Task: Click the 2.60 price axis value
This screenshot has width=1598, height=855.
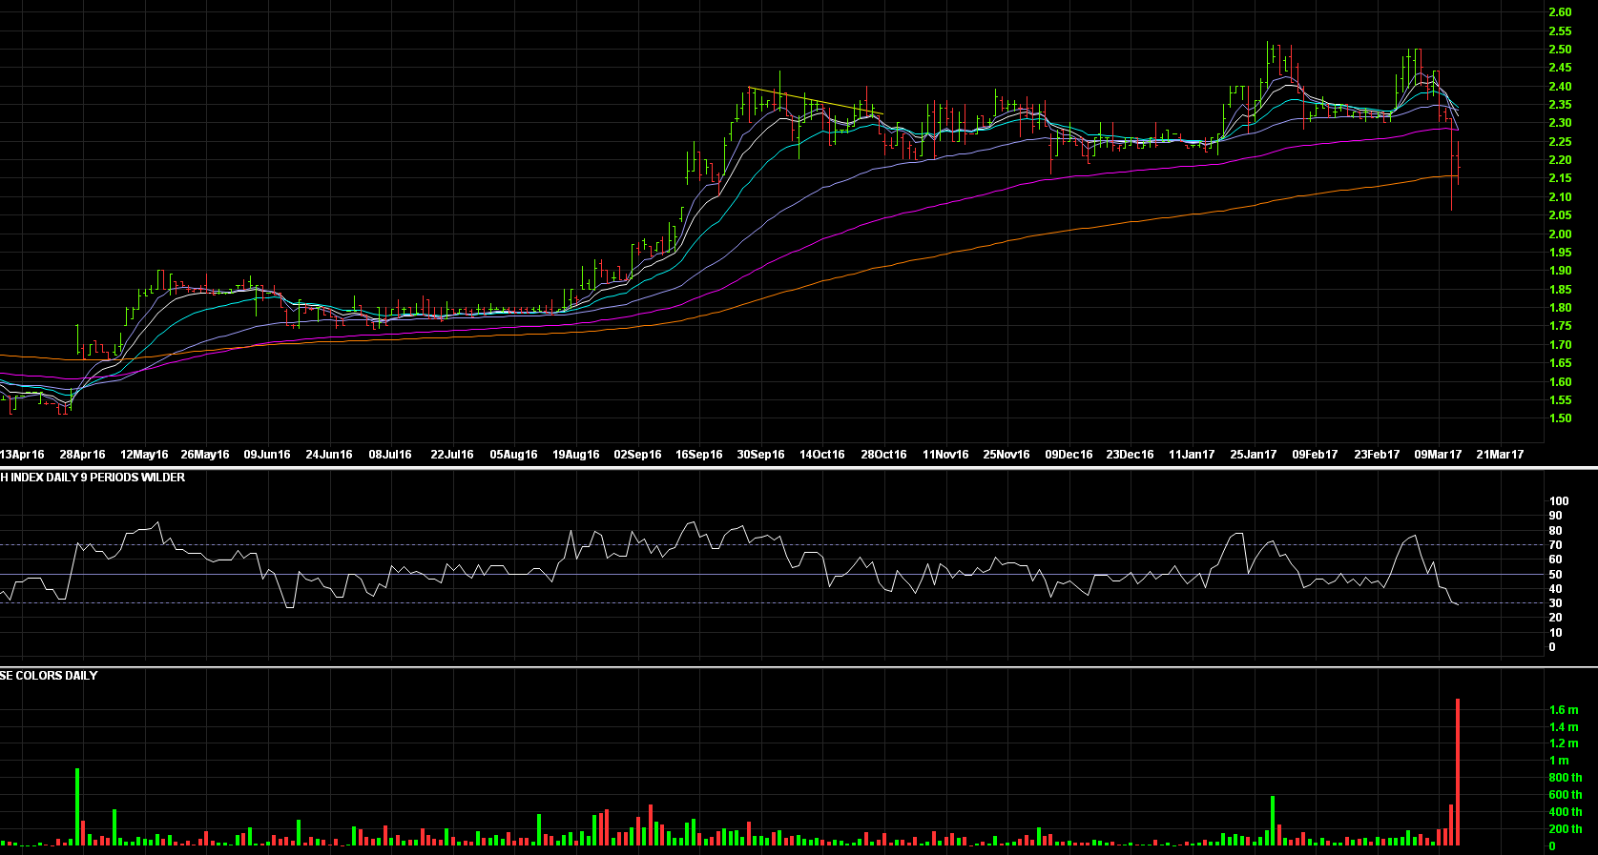Action: coord(1560,12)
